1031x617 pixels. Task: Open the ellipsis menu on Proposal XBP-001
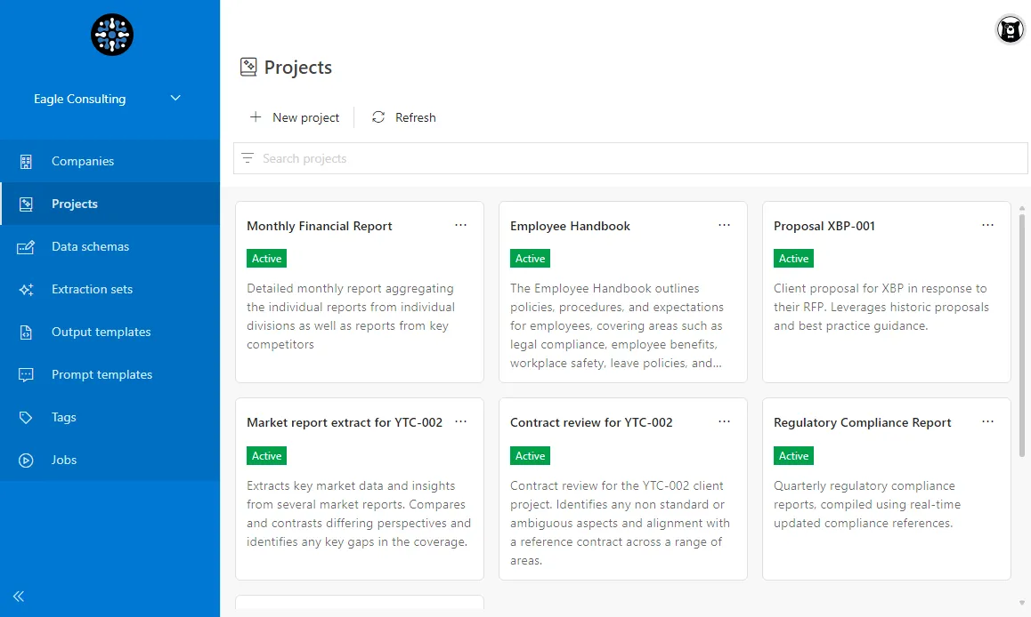pos(987,225)
